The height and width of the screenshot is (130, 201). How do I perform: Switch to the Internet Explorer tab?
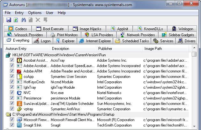pos(95,41)
